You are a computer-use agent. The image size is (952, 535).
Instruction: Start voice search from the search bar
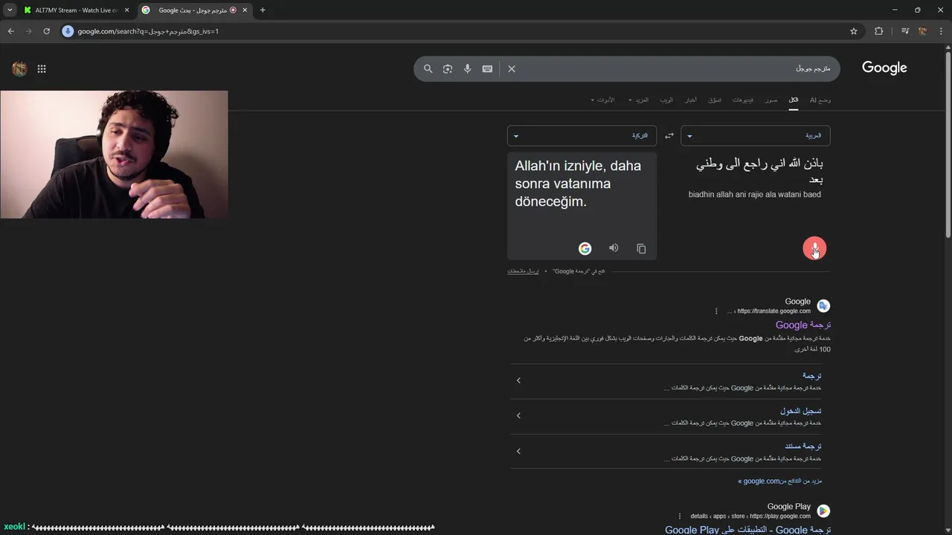[467, 68]
